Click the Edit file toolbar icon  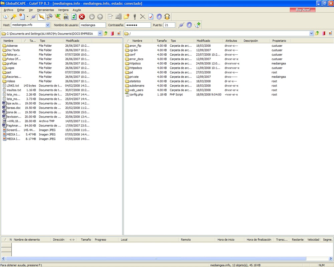[110, 17]
